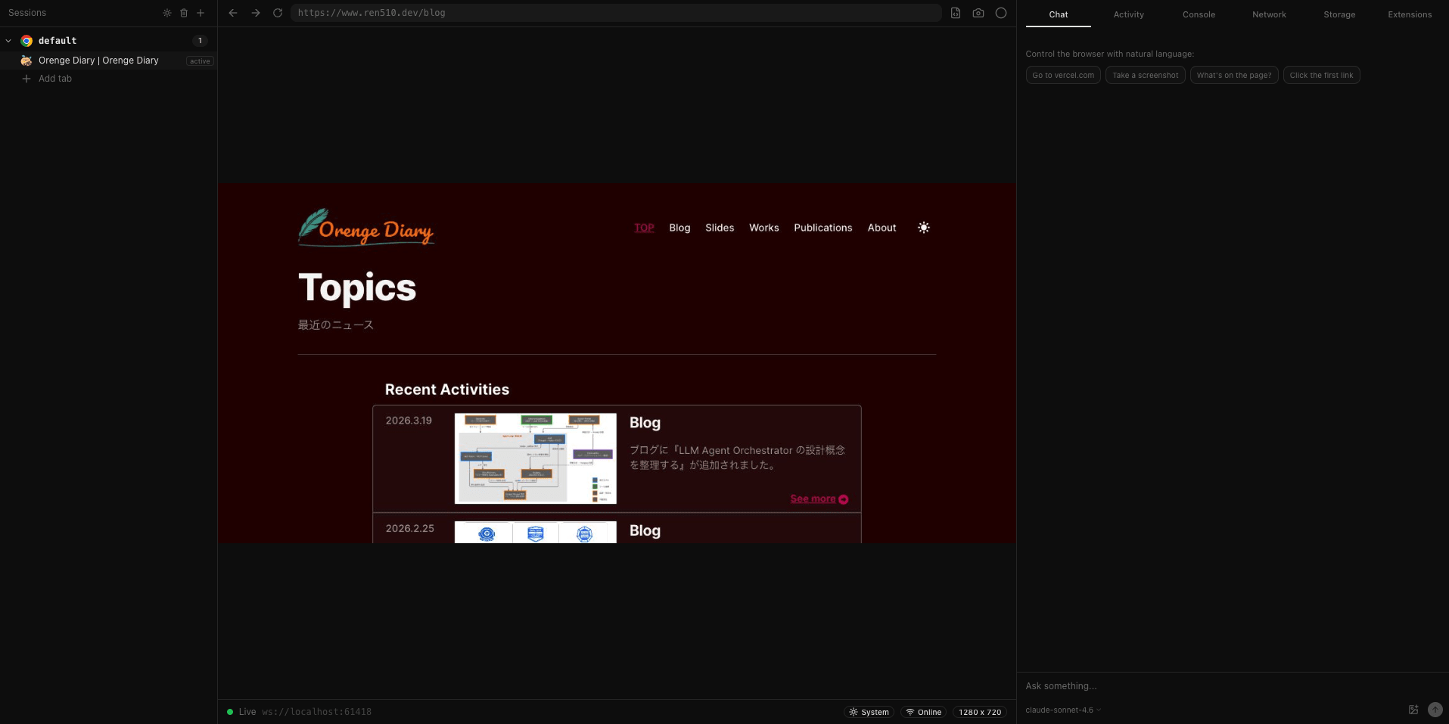
Task: Open the 1280 x 720 viewport selector
Action: (x=980, y=712)
